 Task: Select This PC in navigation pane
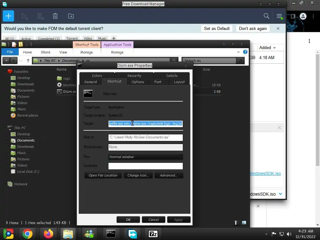(x=20, y=128)
